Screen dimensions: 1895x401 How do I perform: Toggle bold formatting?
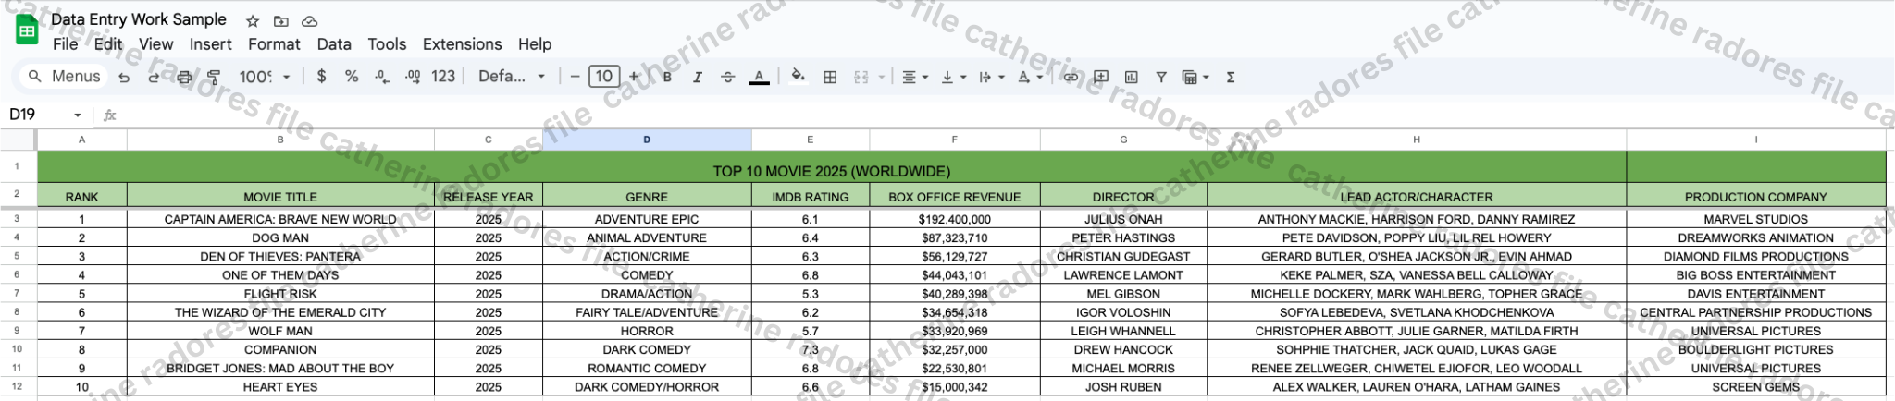click(x=666, y=77)
